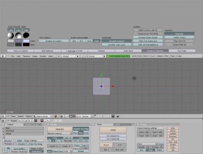This screenshot has height=154, width=203.
Task: Open the Global orientation dropdown
Action: click(x=88, y=116)
